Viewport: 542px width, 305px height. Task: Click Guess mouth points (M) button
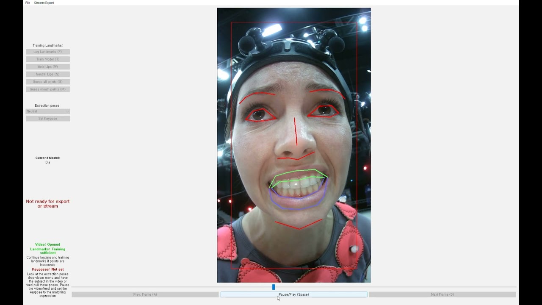(48, 89)
